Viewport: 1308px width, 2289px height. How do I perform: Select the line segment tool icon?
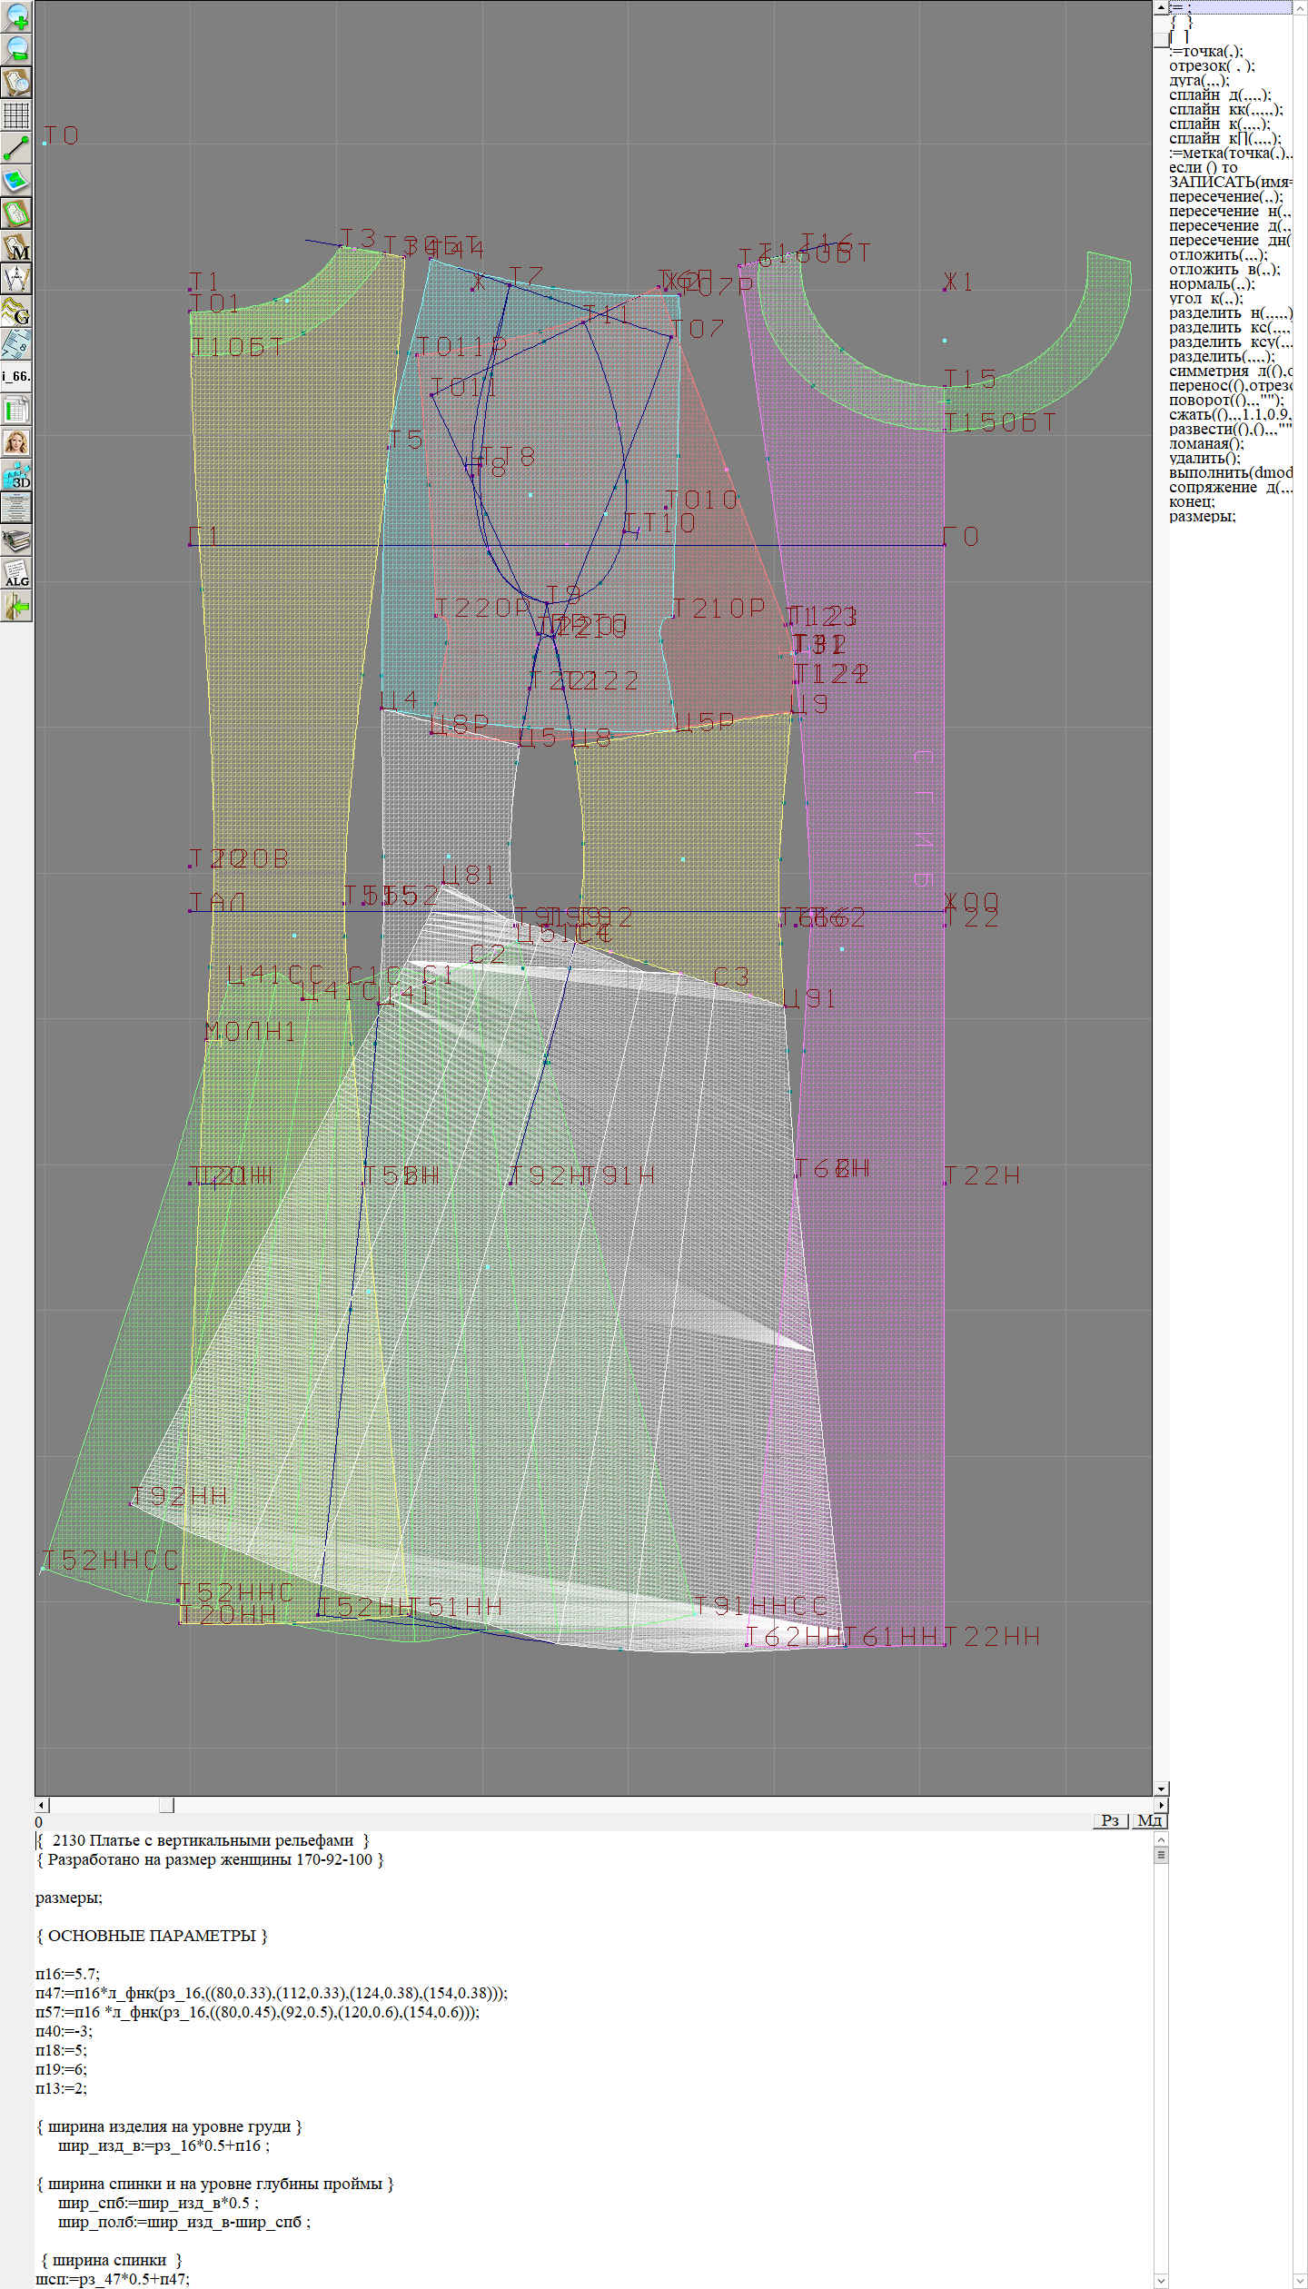(16, 148)
